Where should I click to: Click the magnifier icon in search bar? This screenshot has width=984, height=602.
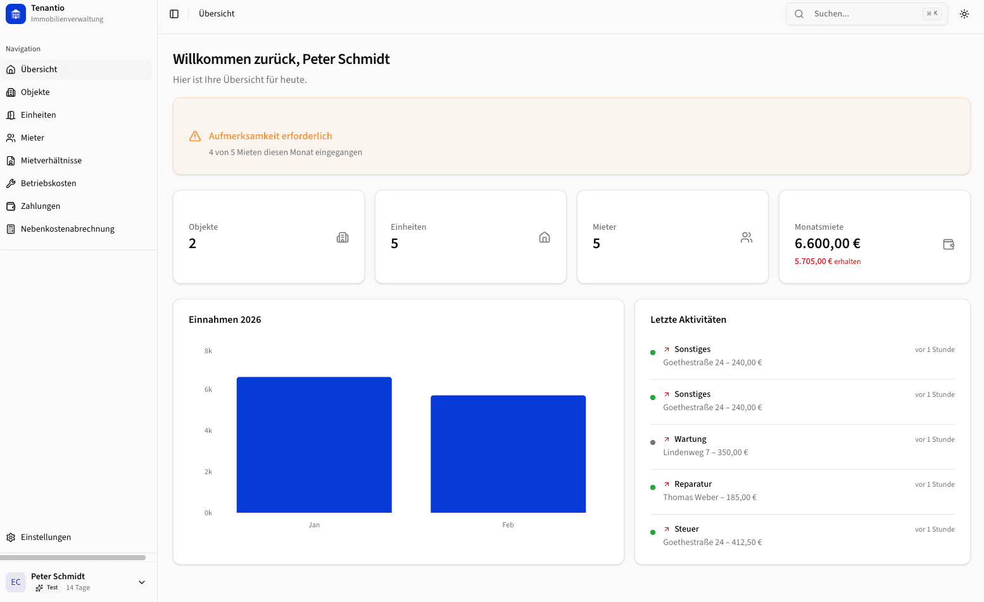[x=799, y=13]
